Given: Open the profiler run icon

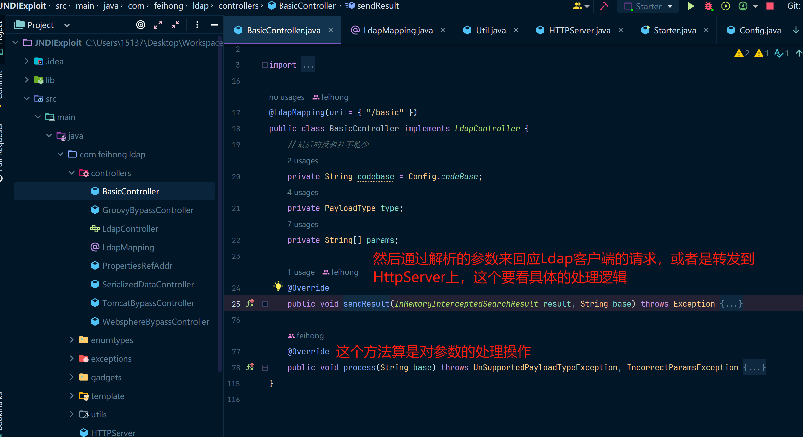Looking at the screenshot, I should point(743,6).
